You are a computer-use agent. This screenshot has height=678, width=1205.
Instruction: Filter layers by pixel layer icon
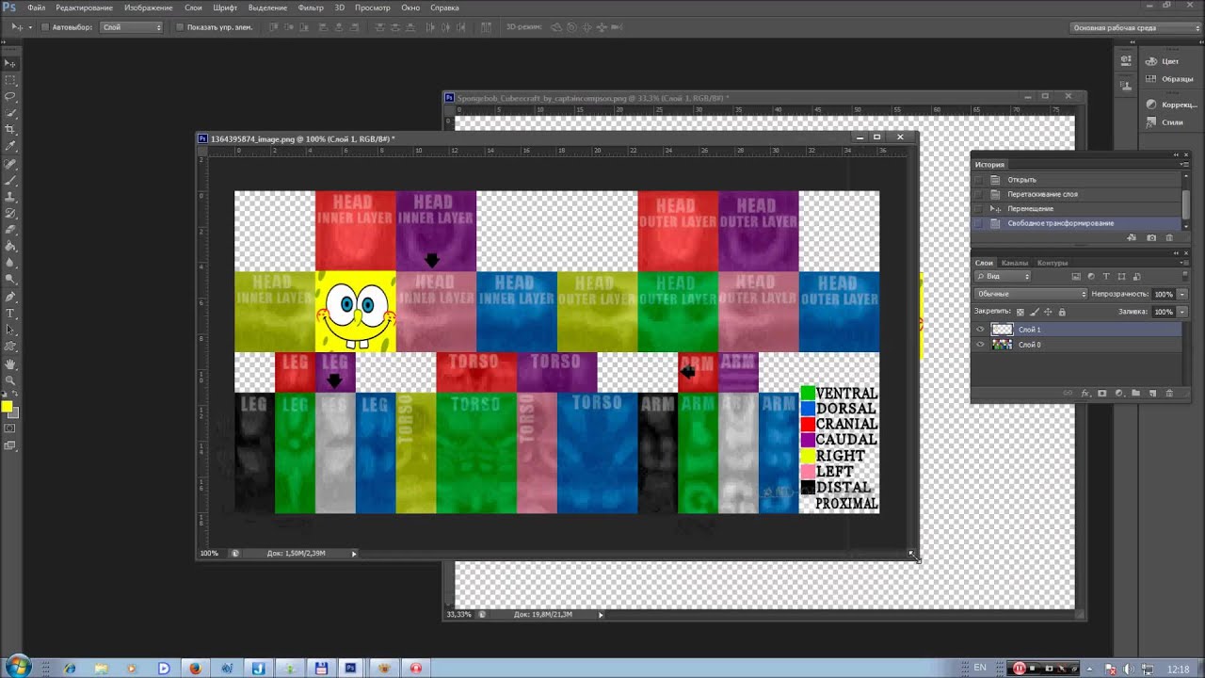[x=1076, y=277]
